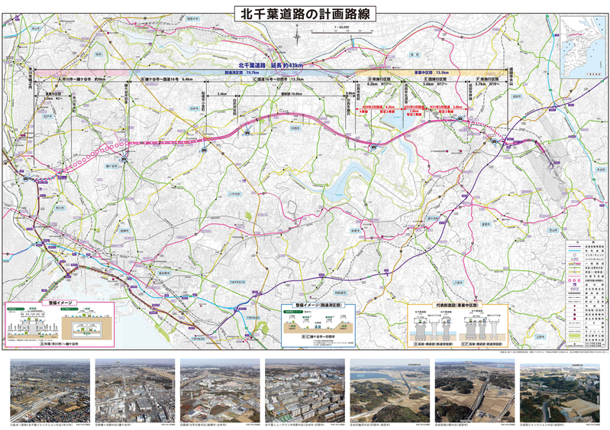Click the pink highlighted section band at left
Image resolution: width=610 pixels, height=430 pixels.
click(x=82, y=73)
